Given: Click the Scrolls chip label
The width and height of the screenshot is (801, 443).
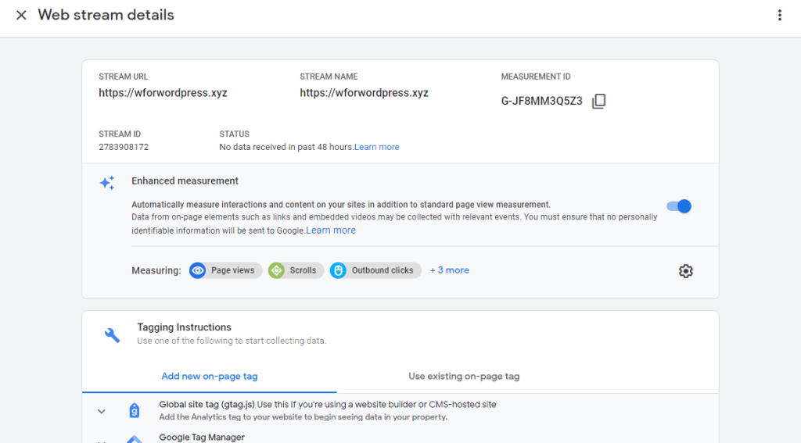Looking at the screenshot, I should (x=303, y=270).
